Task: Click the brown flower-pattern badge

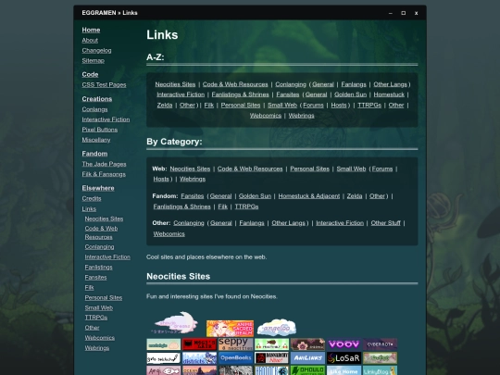Action: (x=307, y=344)
